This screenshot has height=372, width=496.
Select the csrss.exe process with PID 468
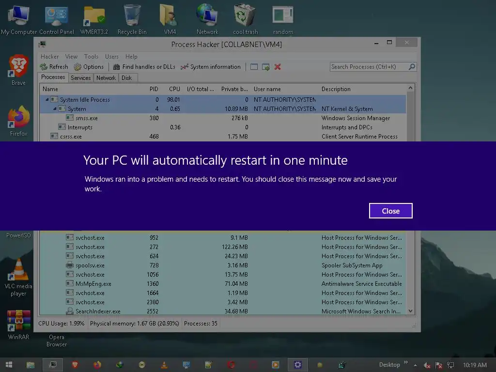[223, 136]
